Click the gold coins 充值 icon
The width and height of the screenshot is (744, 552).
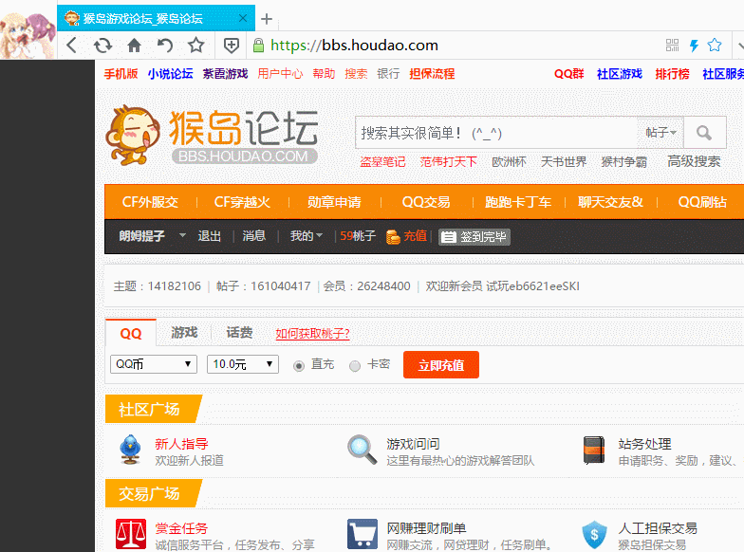393,236
